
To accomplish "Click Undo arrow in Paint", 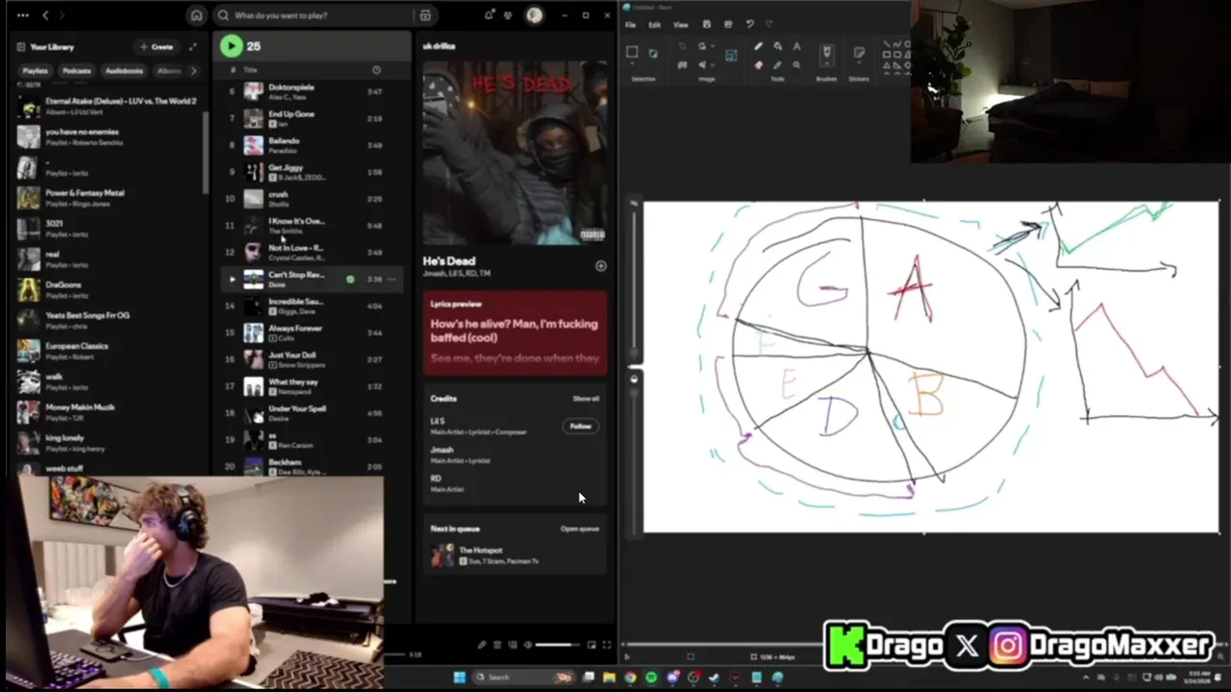I will point(749,24).
